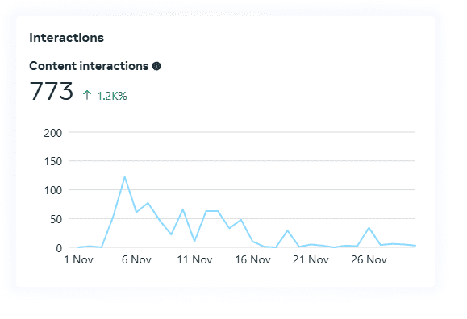Click the Content interactions label
Viewport: 467px width, 319px height.
89,66
